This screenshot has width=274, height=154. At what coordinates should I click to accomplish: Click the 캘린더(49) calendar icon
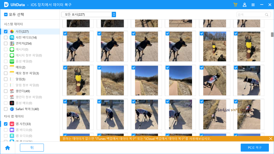point(12,91)
